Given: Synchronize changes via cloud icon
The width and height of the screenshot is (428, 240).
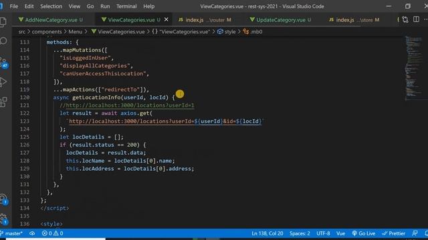Looking at the screenshot, I should (32, 233).
